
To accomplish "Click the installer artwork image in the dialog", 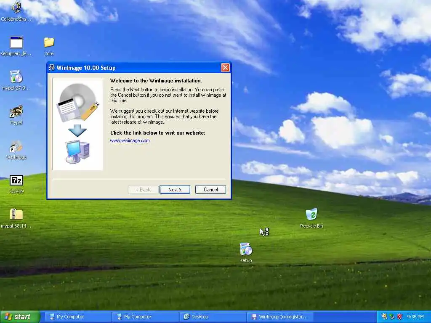I will [x=77, y=124].
